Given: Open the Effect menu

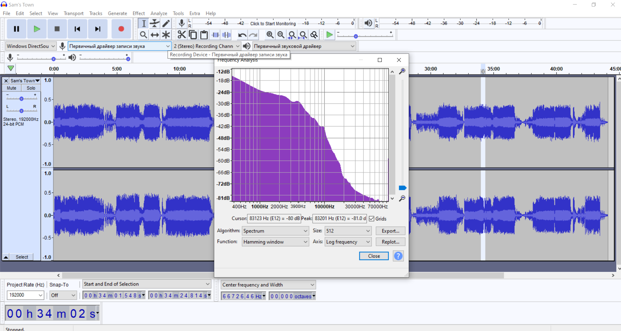Looking at the screenshot, I should click(x=139, y=13).
